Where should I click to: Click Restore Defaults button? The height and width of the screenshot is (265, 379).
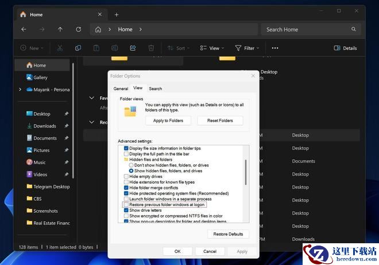(x=228, y=234)
